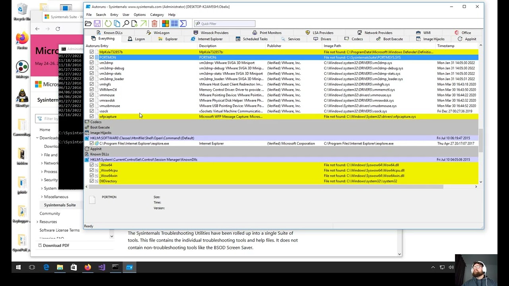The width and height of the screenshot is (509, 286).
Task: Open the Options menu in Autoruns
Action: point(140,15)
